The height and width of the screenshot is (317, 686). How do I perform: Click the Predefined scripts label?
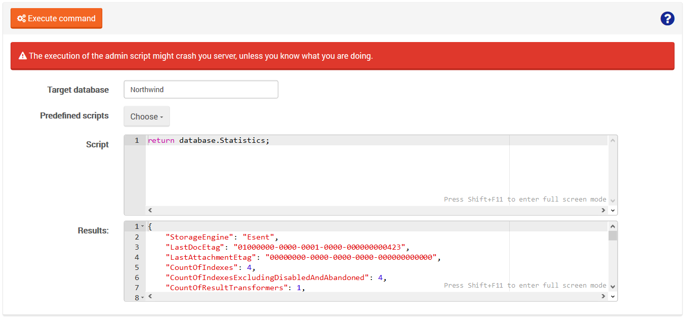(74, 115)
